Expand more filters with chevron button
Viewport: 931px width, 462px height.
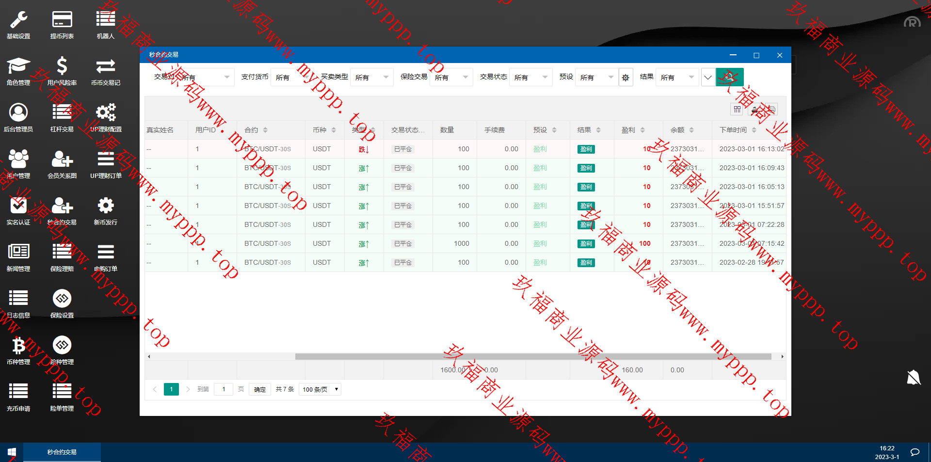708,78
